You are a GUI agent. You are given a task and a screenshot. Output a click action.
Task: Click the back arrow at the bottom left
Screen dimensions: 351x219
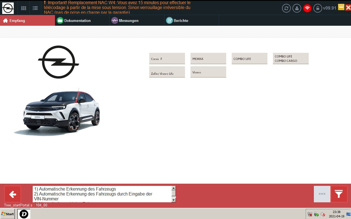tap(12, 194)
